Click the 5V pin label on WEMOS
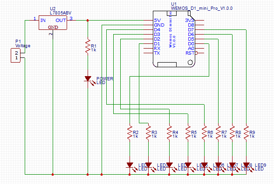Screen dimensions: 274x184 click(158, 20)
